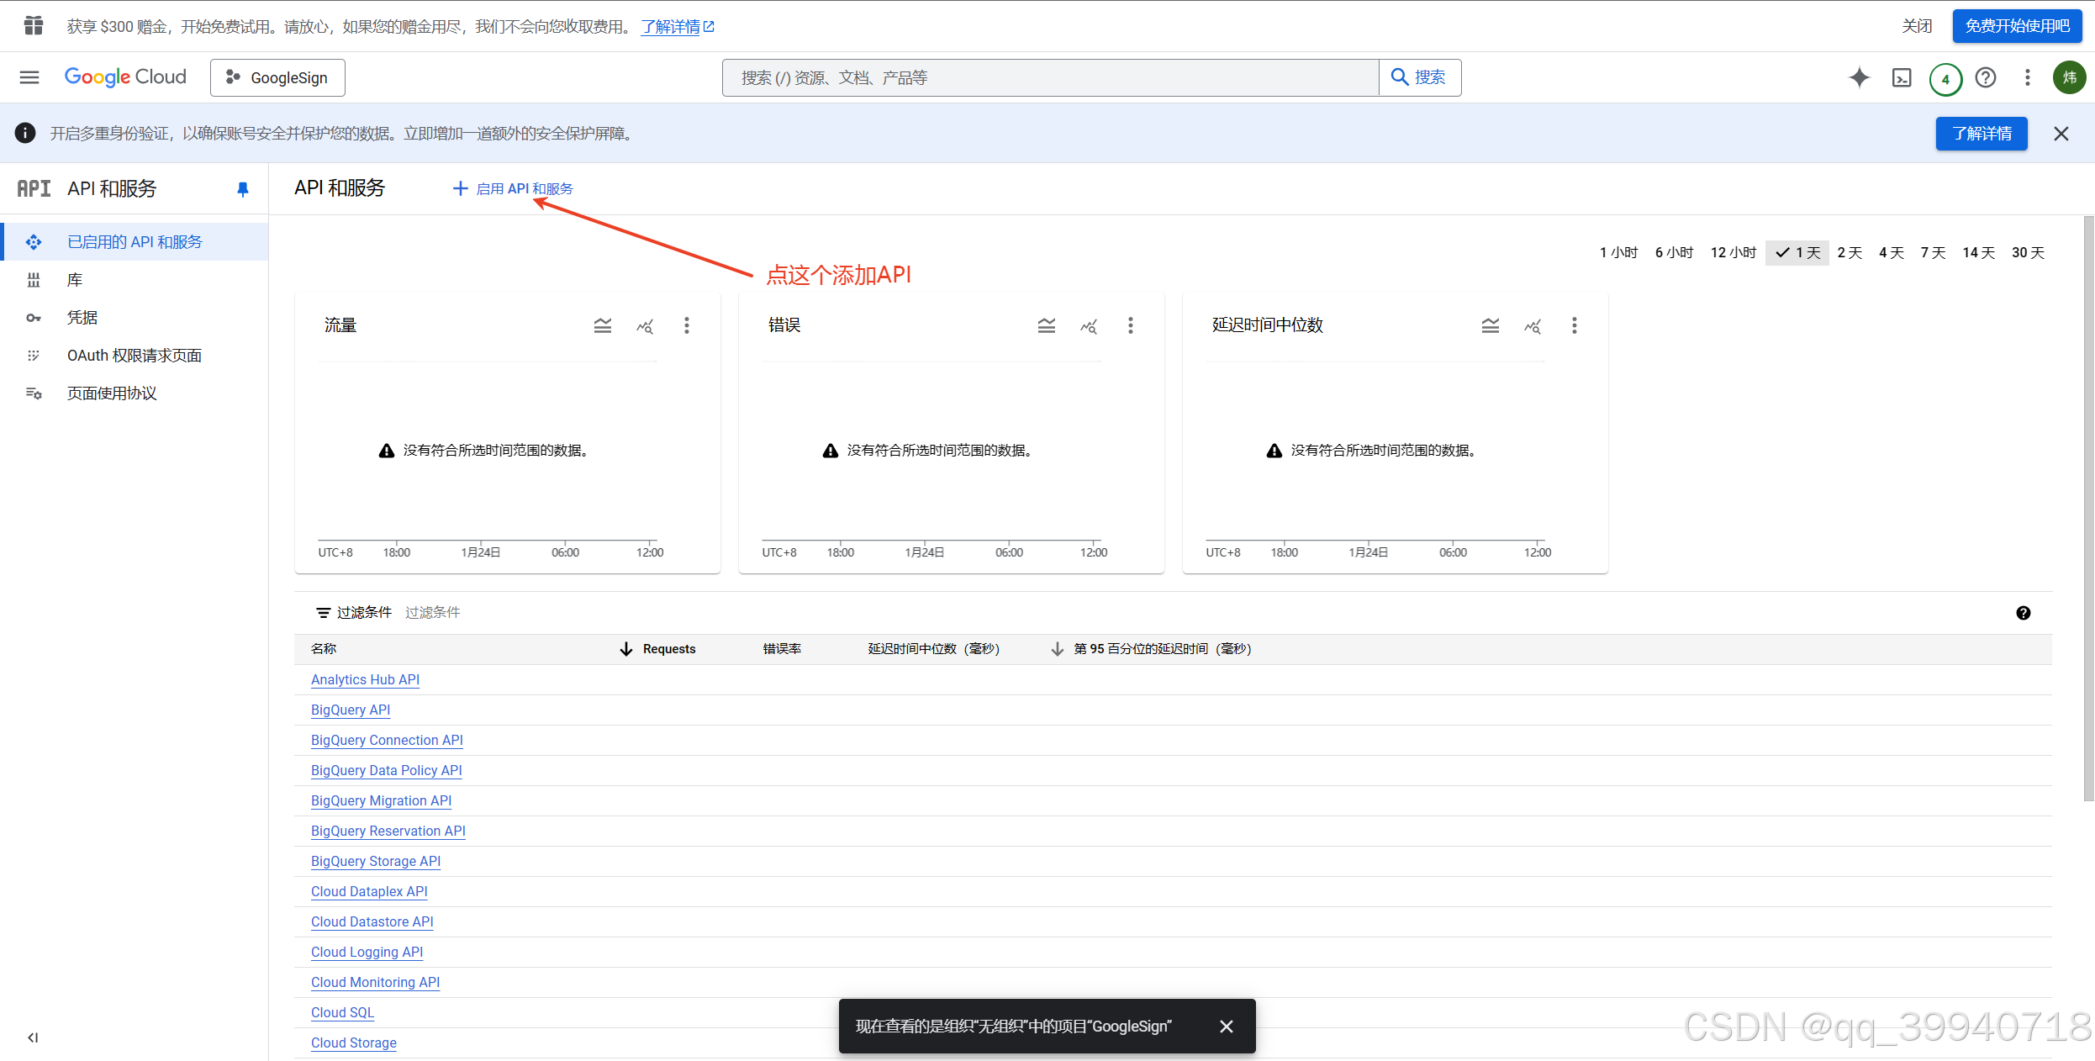This screenshot has width=2095, height=1061.
Task: Open GoogleSign project selector dropdown
Action: [x=277, y=77]
